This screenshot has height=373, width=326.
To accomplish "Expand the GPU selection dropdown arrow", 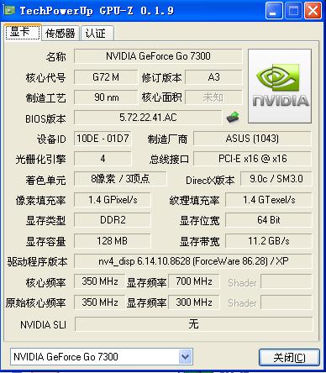I will 185,357.
